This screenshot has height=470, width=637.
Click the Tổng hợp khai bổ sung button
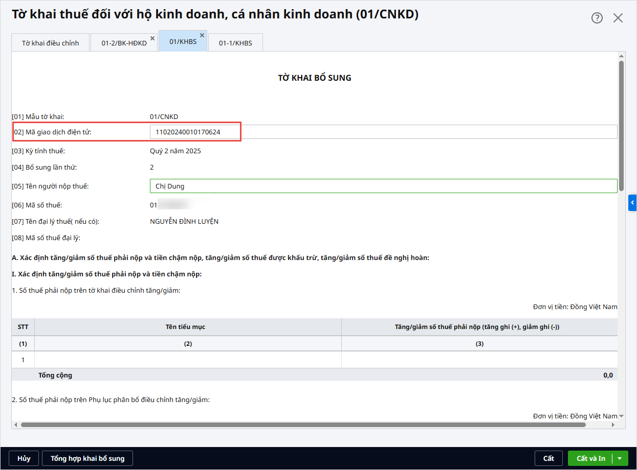pyautogui.click(x=87, y=458)
